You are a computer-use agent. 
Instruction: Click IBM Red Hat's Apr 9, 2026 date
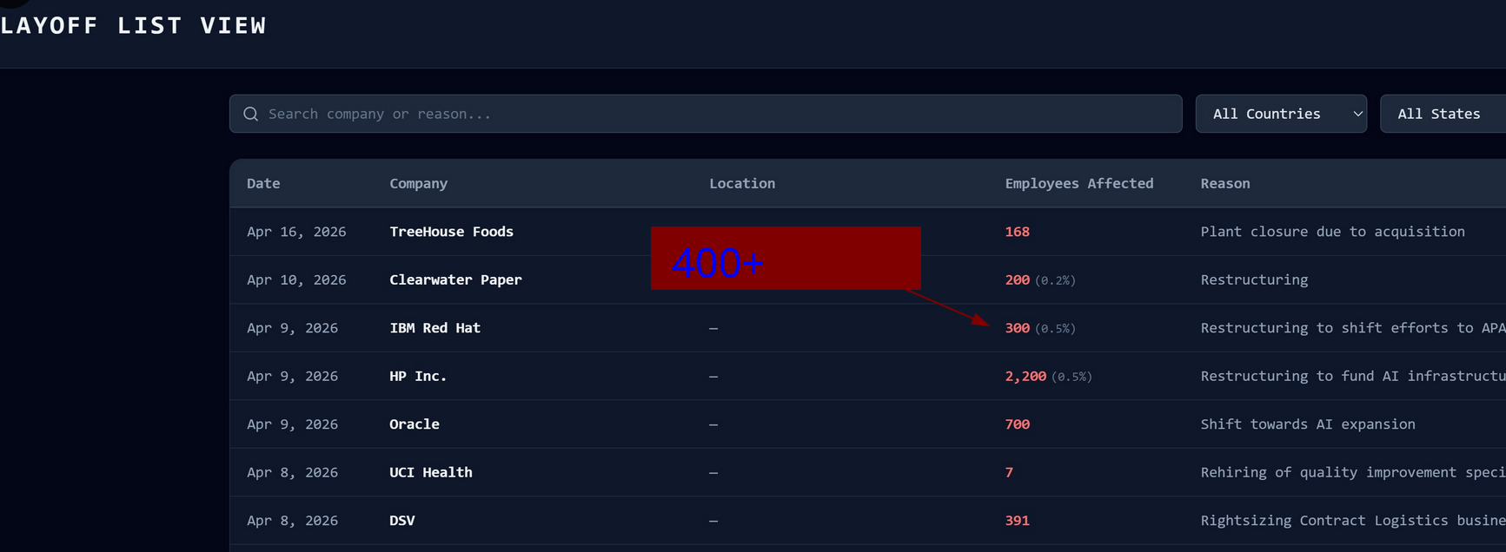(292, 328)
